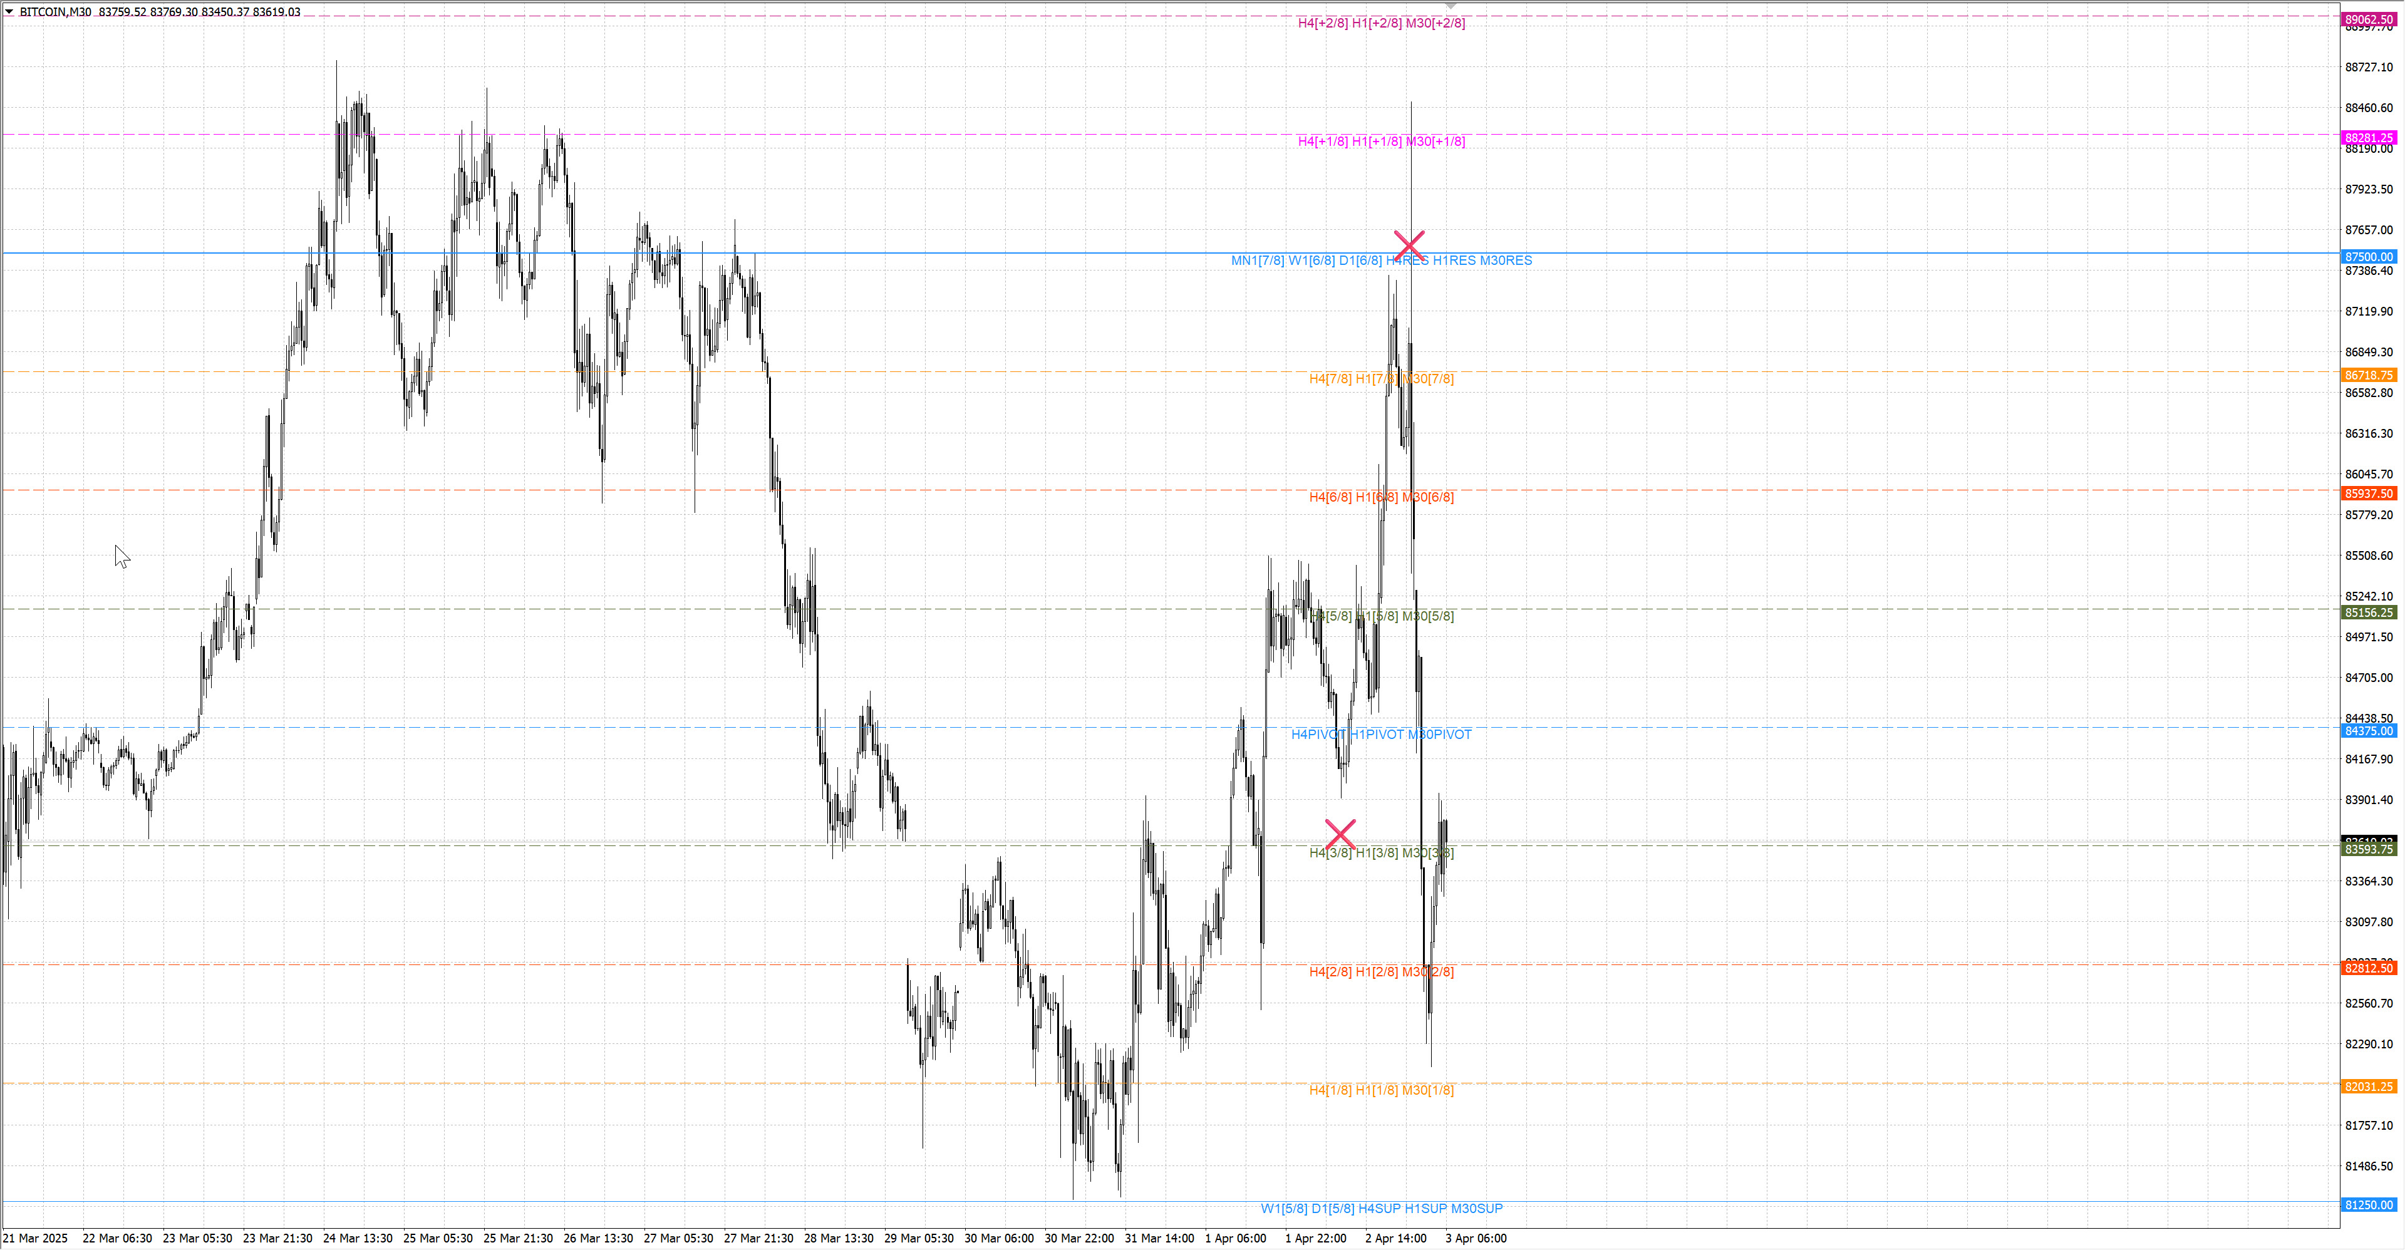Open the chart dropdown arrow beside BITCOIN,M30

click(8, 12)
